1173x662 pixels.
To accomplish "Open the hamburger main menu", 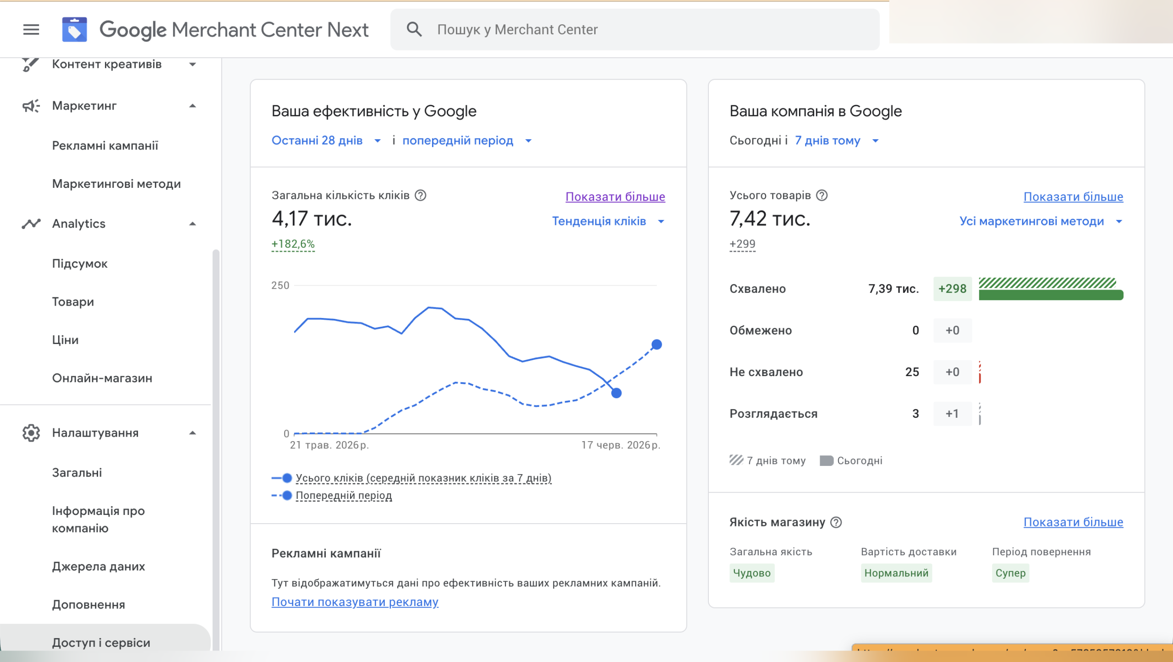I will click(x=31, y=30).
